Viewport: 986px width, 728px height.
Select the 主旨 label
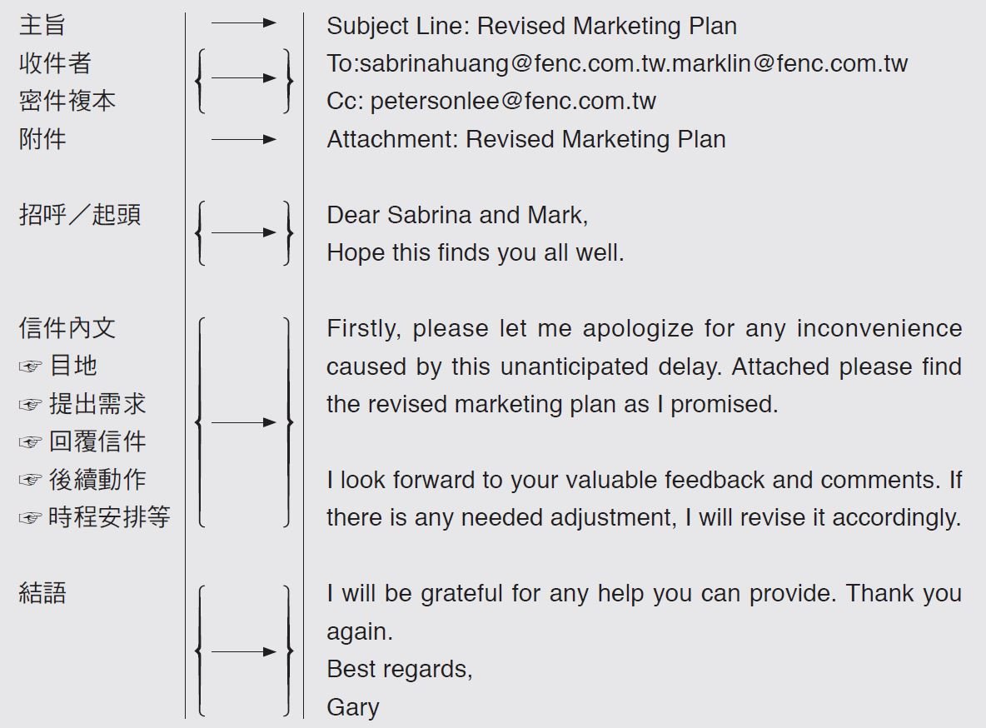(x=42, y=25)
